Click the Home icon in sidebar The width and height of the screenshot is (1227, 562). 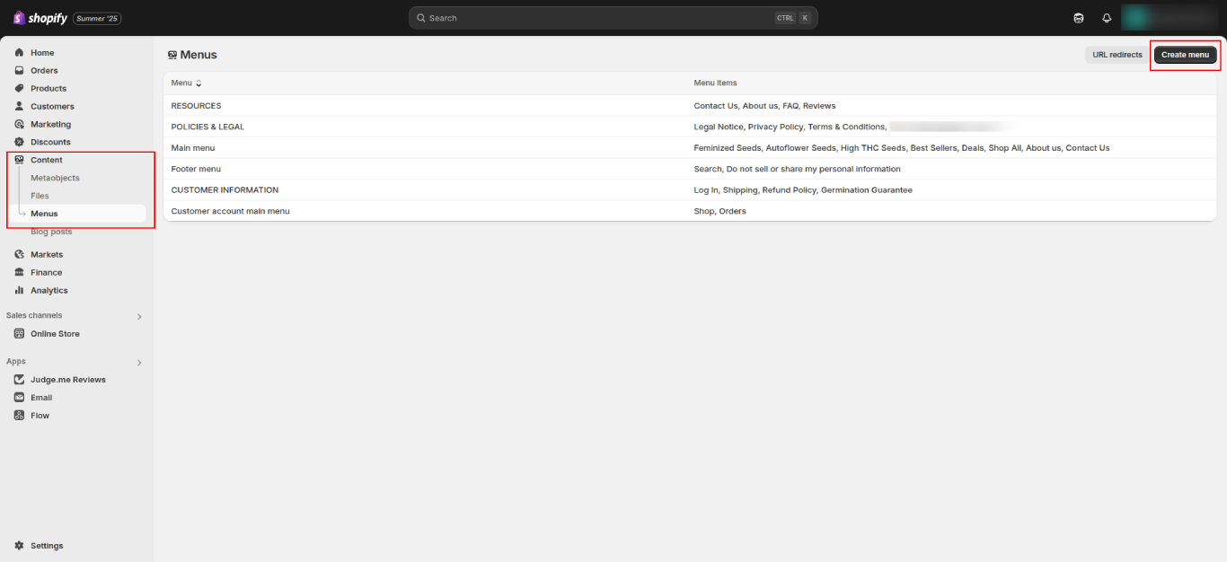[x=19, y=53]
